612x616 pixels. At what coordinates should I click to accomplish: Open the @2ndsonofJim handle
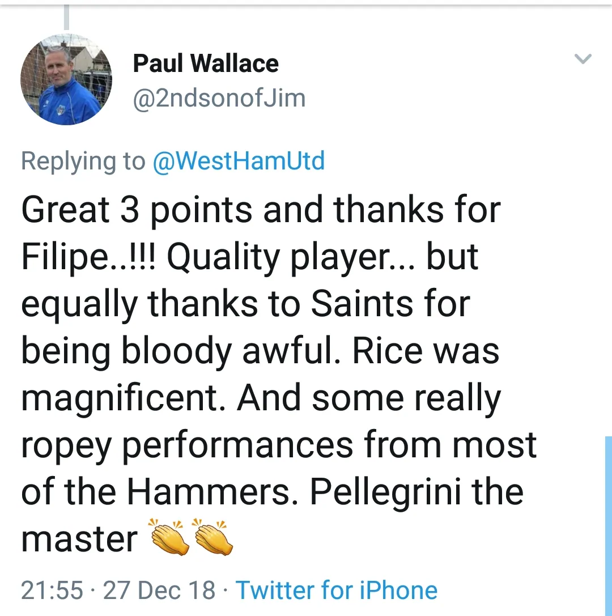point(219,98)
